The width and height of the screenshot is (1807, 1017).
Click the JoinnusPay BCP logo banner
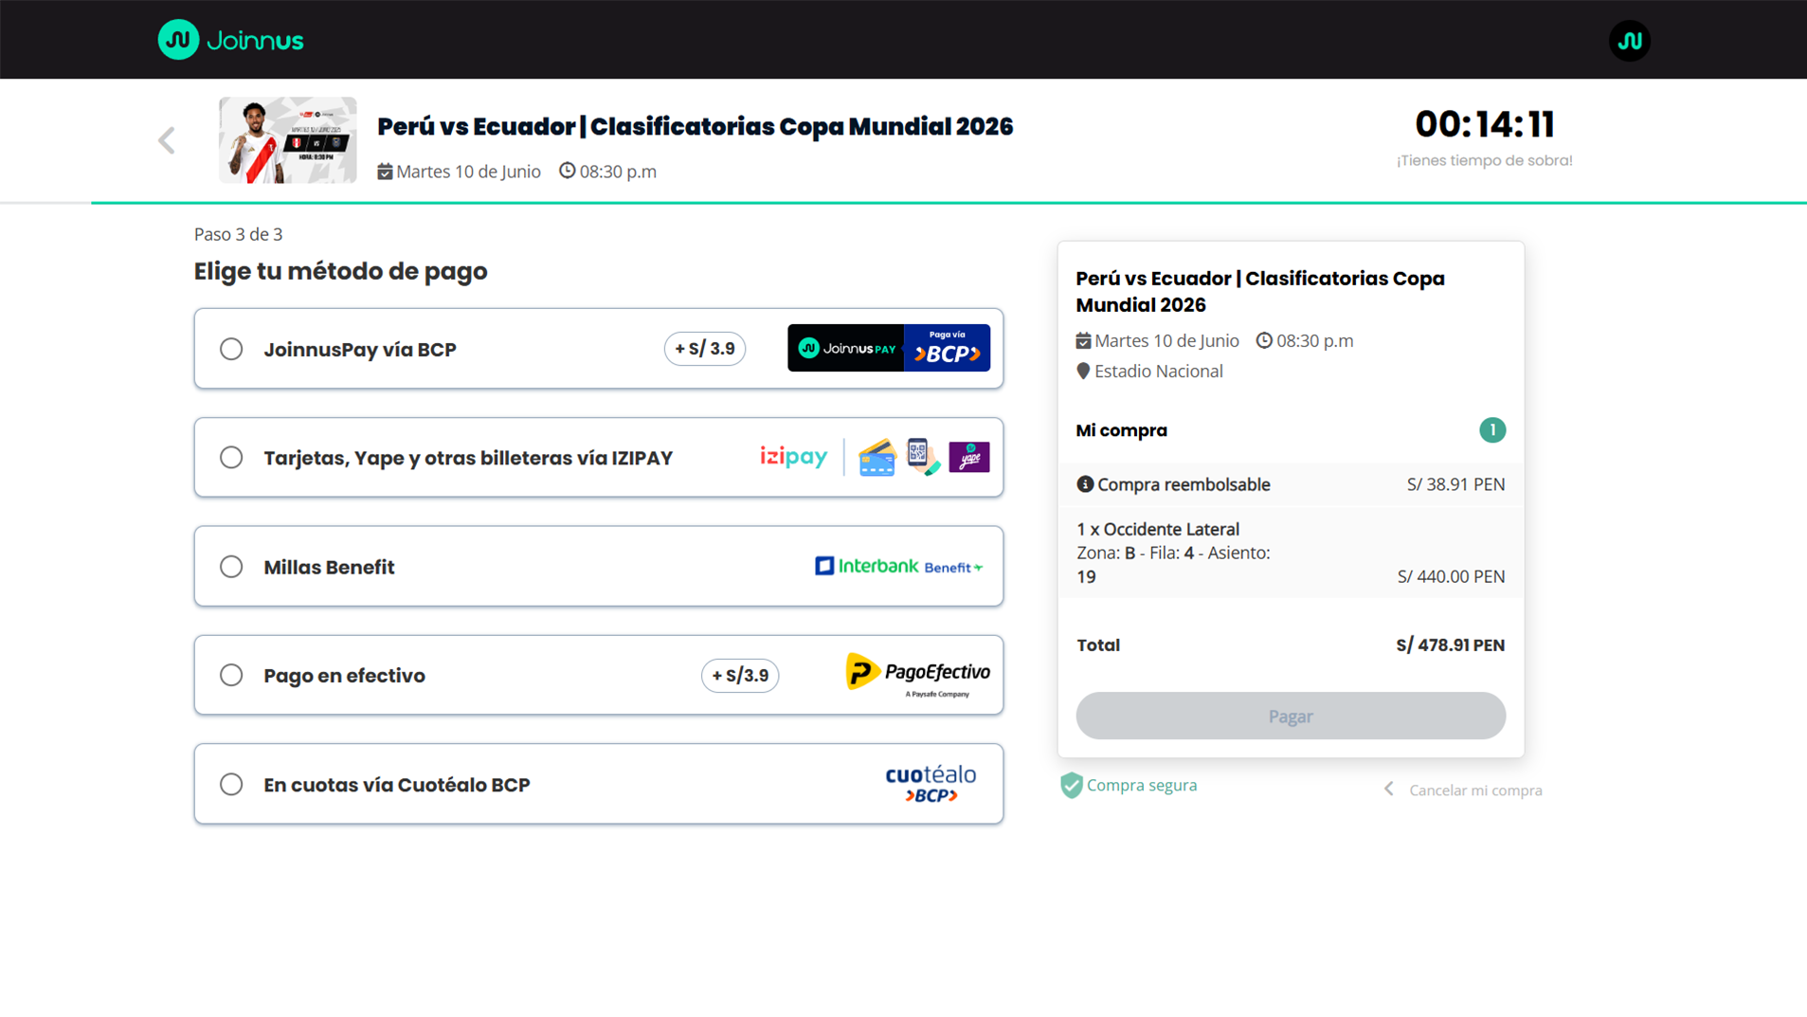888,349
